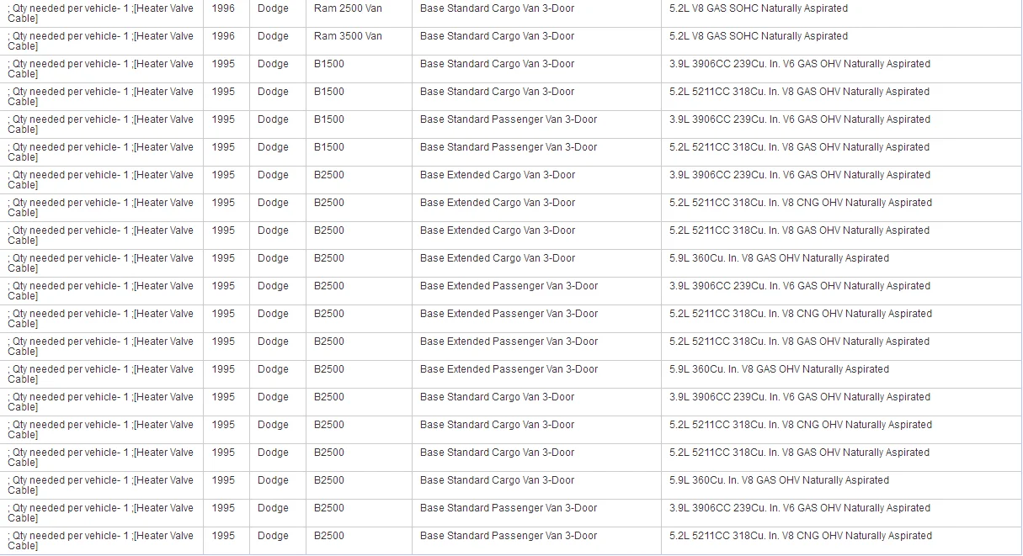The width and height of the screenshot is (1023, 556).
Task: Click year 1996 in the Ram 2500 Van row
Action: tap(223, 8)
